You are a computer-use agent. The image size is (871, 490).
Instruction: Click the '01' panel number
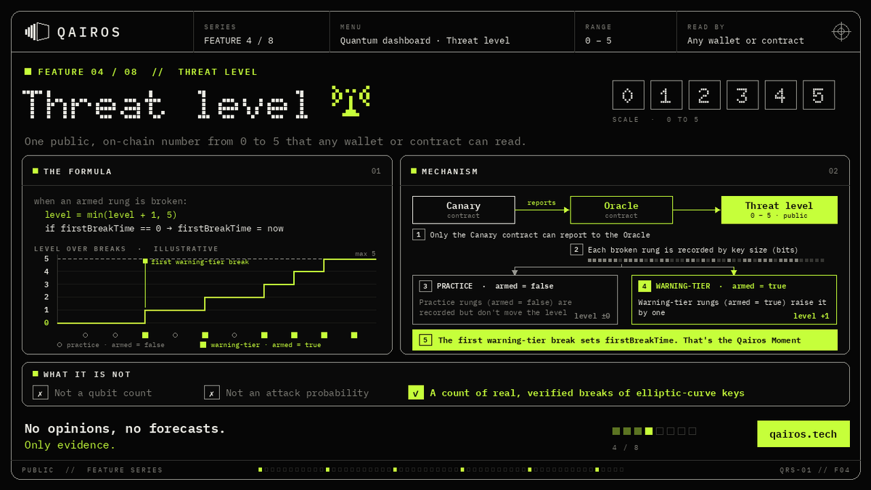(x=376, y=171)
